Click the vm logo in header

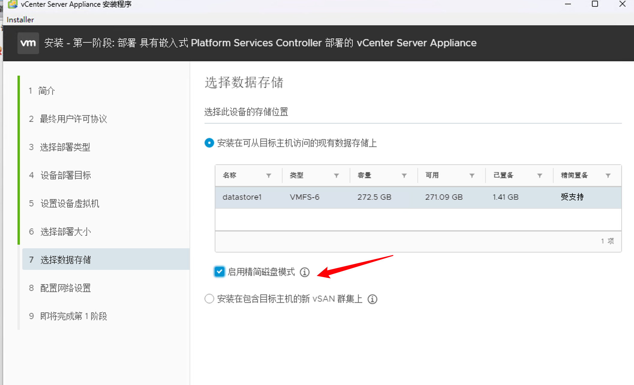(x=28, y=43)
